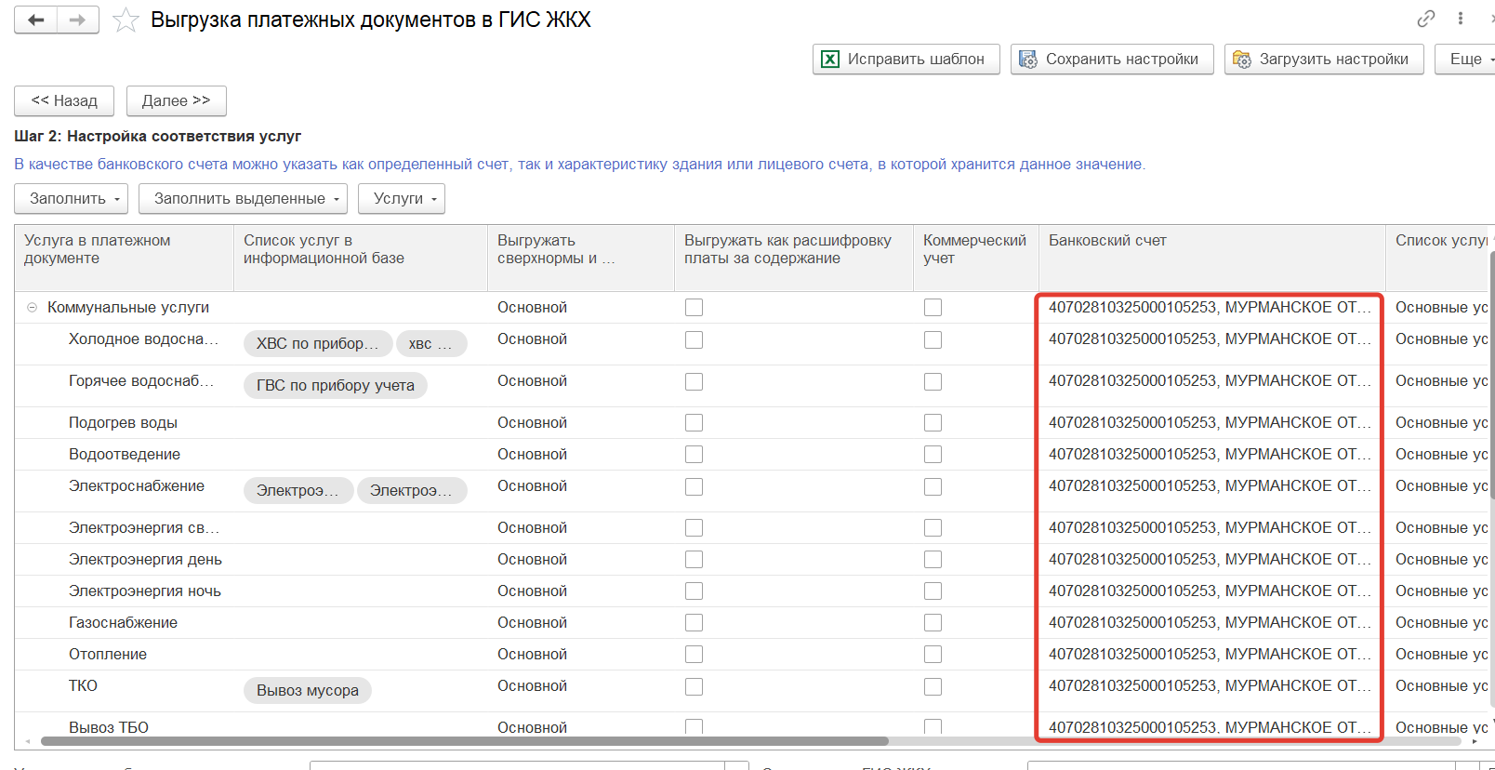Copy link using the chain icon

(1426, 19)
